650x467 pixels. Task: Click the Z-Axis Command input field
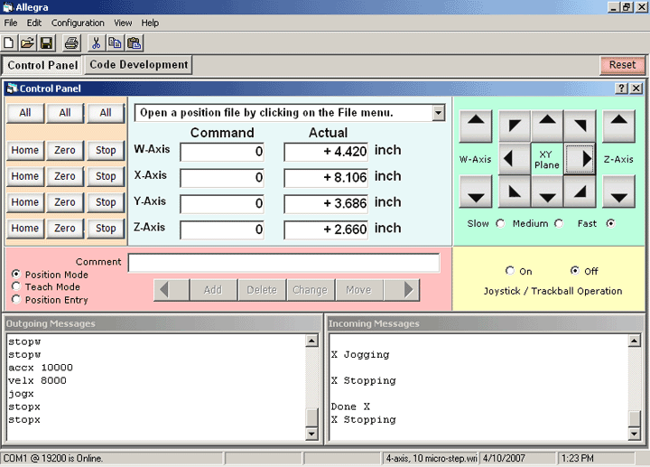coord(222,229)
